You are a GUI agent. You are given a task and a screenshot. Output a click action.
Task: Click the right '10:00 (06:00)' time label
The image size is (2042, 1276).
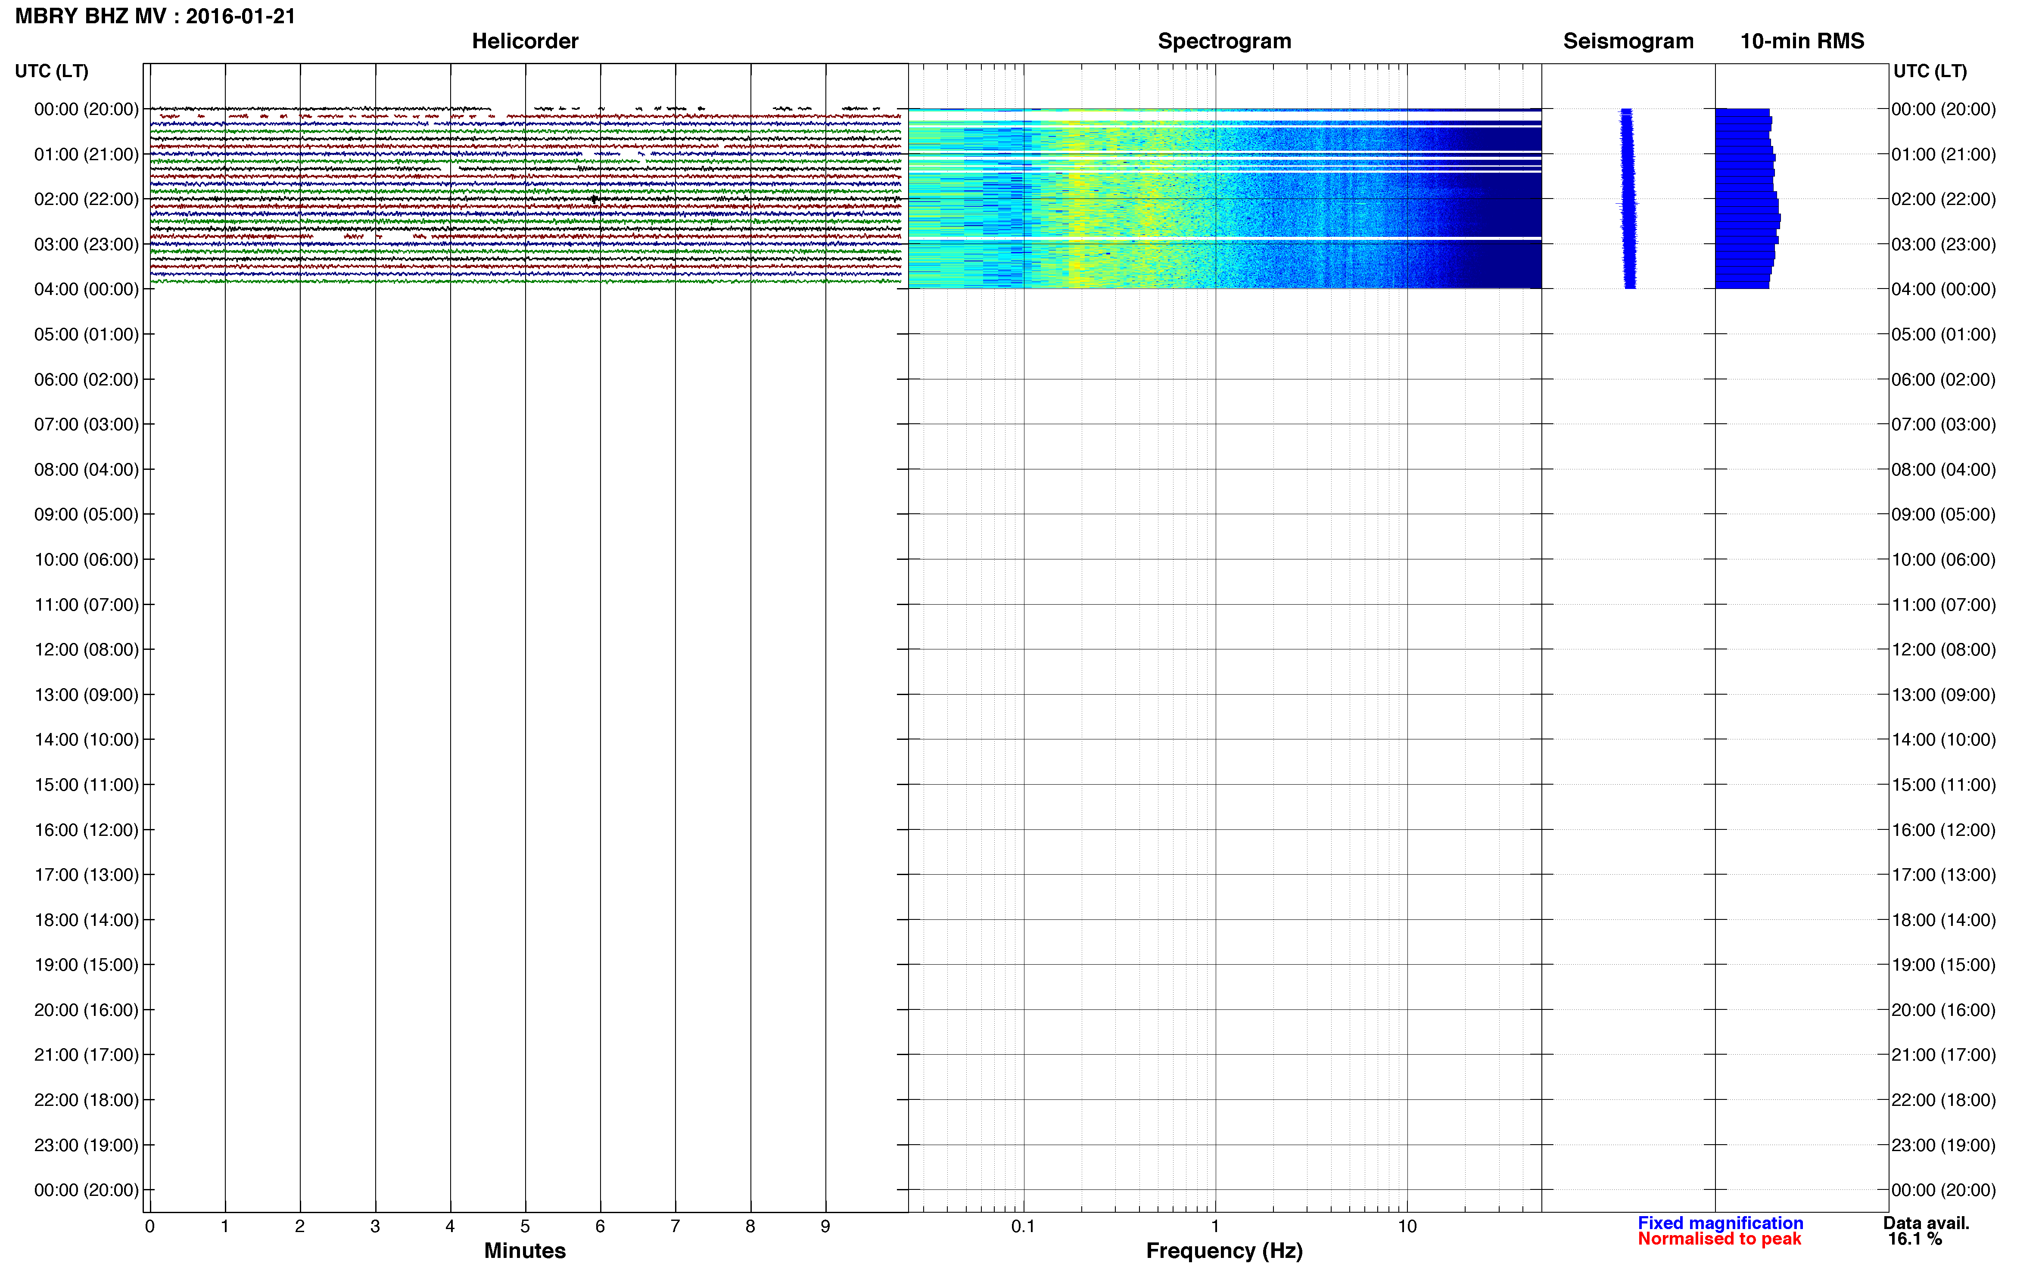1943,559
